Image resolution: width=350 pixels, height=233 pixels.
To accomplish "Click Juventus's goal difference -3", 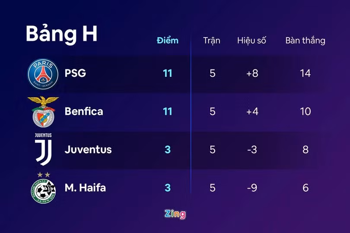I will 252,150.
